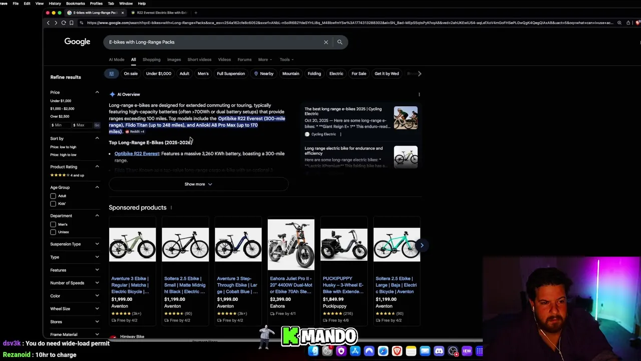Screen dimensions: 641x361
Task: Collapse the Price filter section
Action: tap(97, 92)
